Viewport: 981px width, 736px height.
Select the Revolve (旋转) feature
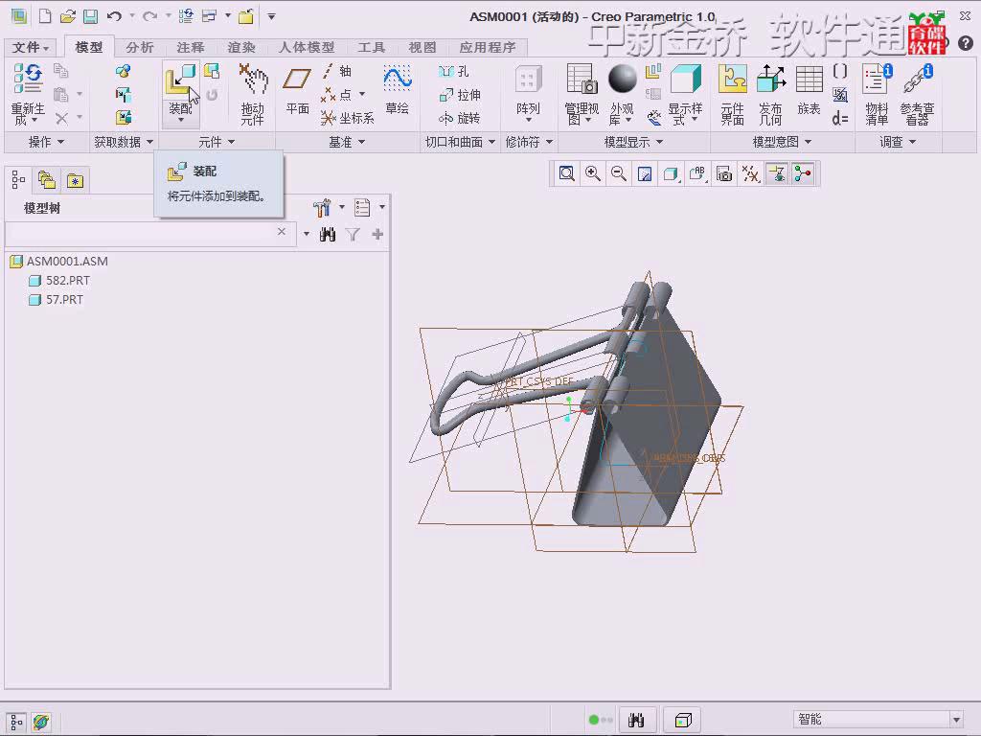click(460, 118)
